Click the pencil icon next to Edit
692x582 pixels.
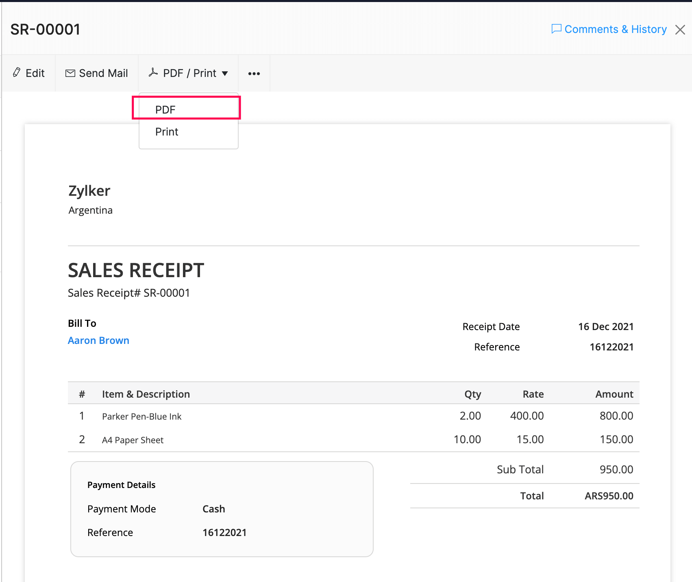(x=16, y=72)
